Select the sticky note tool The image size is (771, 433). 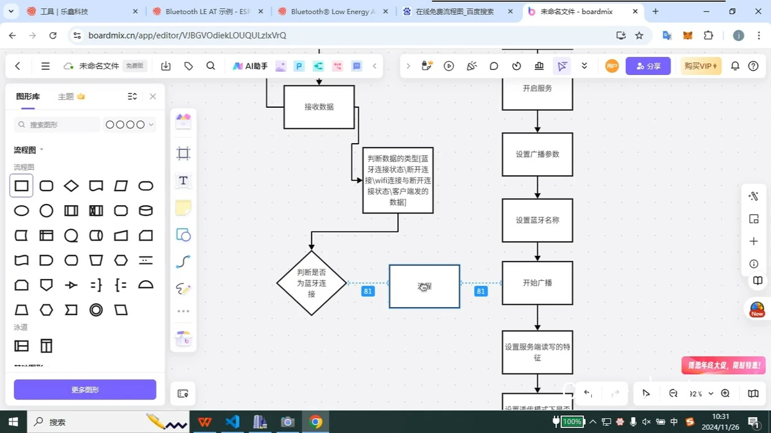pos(183,208)
